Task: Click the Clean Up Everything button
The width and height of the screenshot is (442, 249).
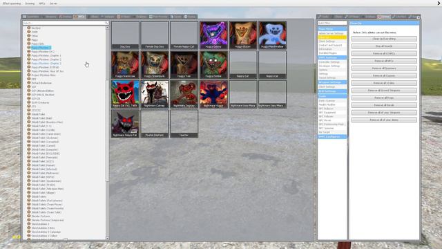Action: click(384, 39)
